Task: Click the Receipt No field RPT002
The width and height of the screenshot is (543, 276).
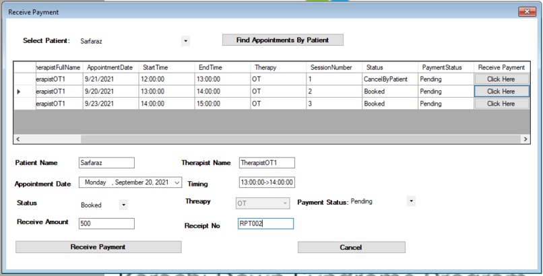Action: click(x=265, y=223)
